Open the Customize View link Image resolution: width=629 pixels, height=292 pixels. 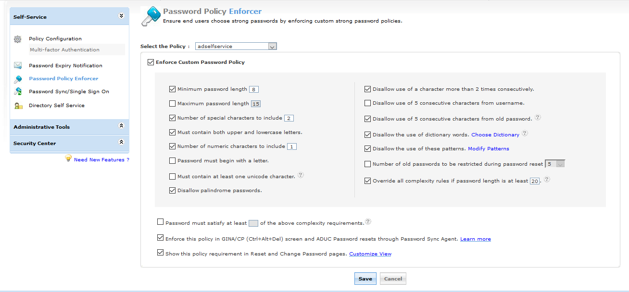click(370, 254)
